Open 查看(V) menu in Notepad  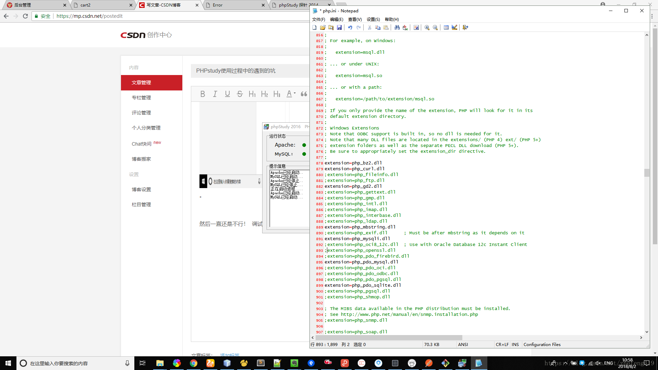click(x=355, y=20)
